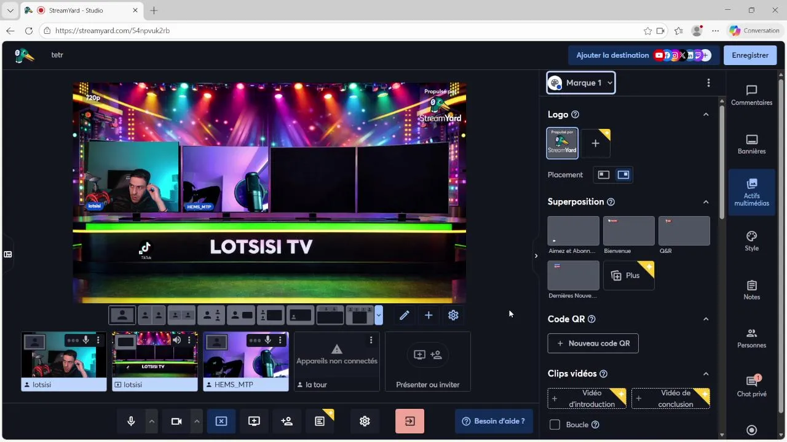Set logo placement to top-right
787x442 pixels.
click(623, 175)
